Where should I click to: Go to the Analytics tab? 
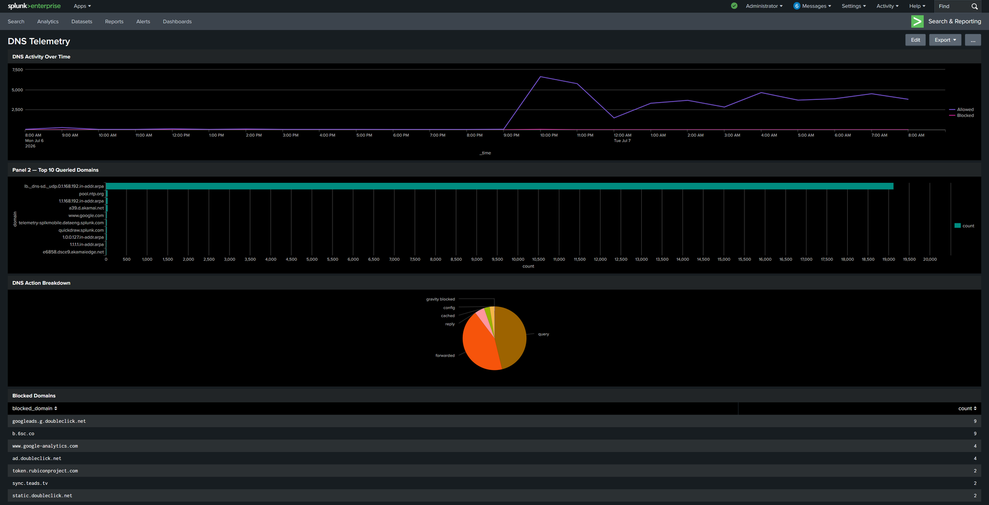pos(48,21)
